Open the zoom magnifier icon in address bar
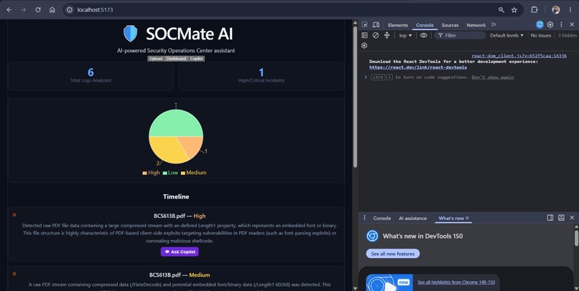The image size is (579, 291). 501,10
